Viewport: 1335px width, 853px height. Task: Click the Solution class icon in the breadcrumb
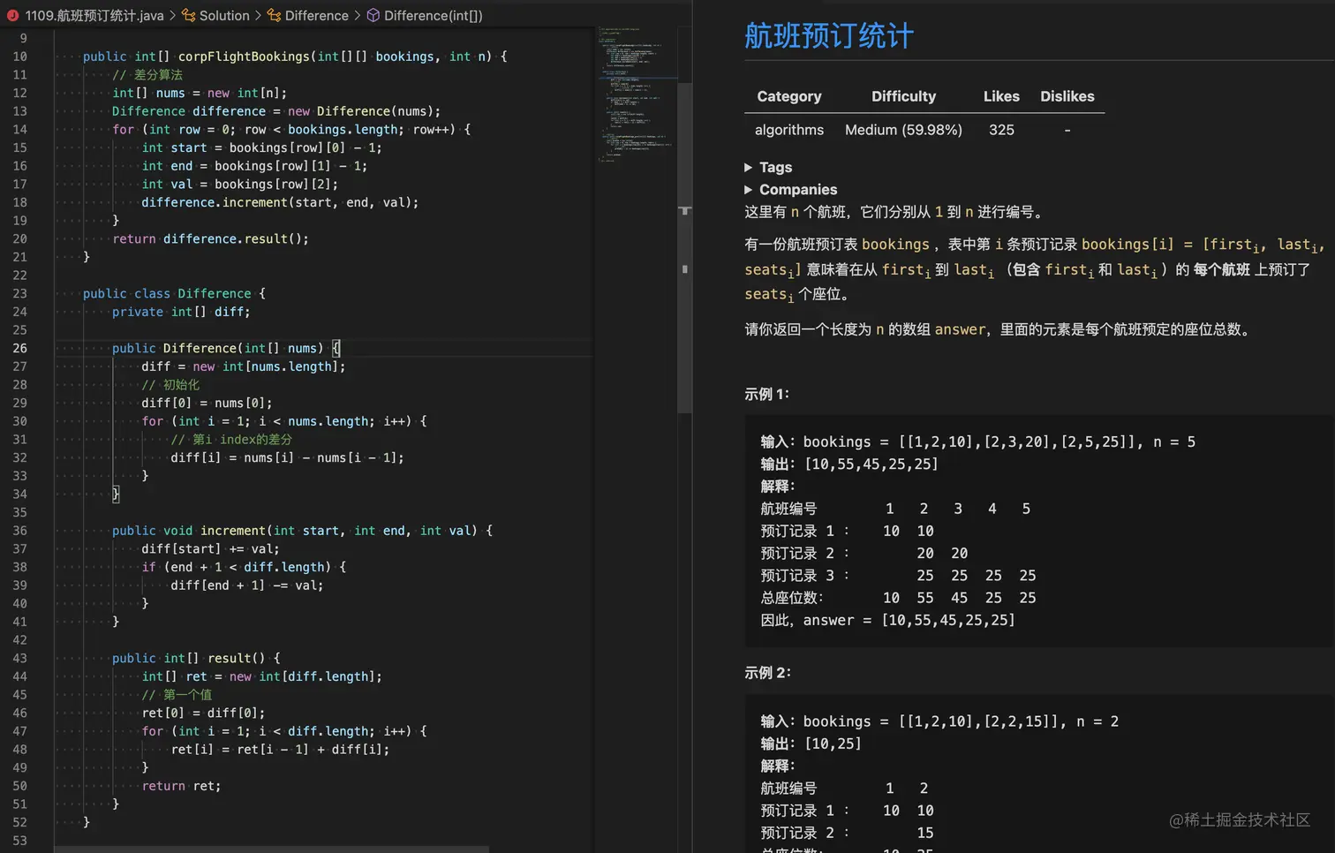pyautogui.click(x=188, y=15)
